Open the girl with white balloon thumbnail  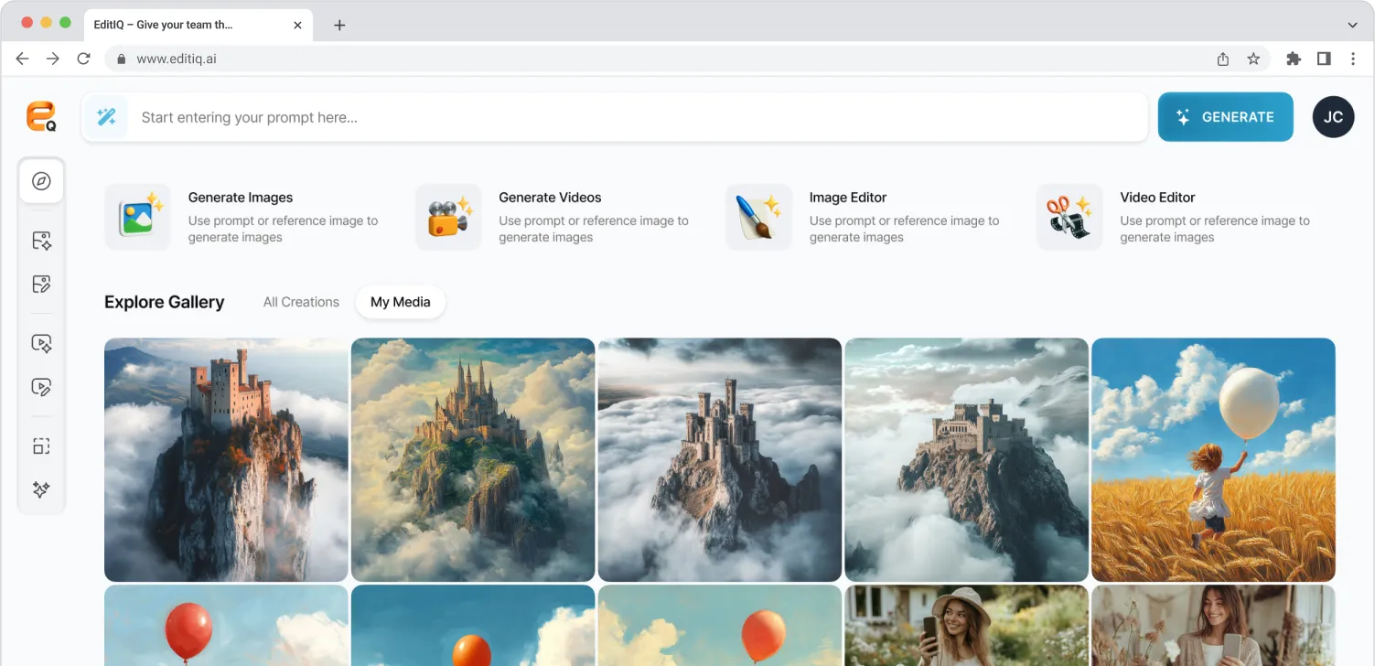pos(1213,459)
